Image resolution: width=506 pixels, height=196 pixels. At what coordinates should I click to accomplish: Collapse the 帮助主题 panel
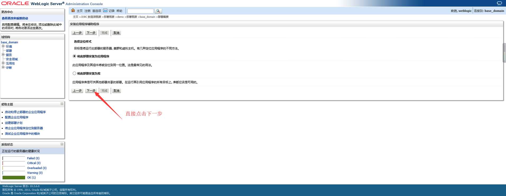(62, 104)
